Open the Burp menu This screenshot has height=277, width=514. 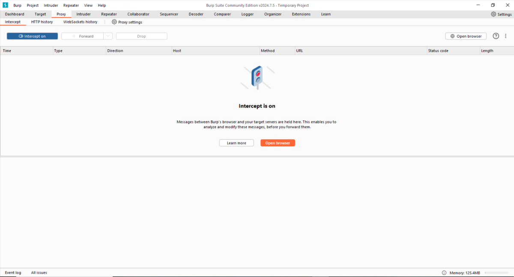pos(17,5)
